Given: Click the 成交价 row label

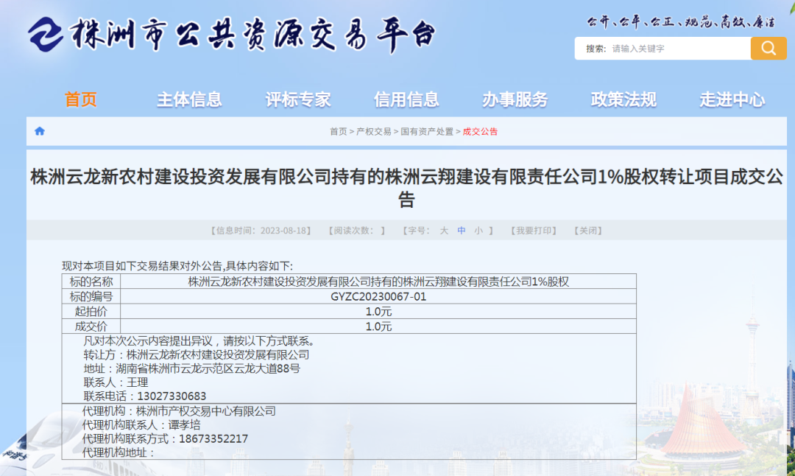Looking at the screenshot, I should [91, 326].
